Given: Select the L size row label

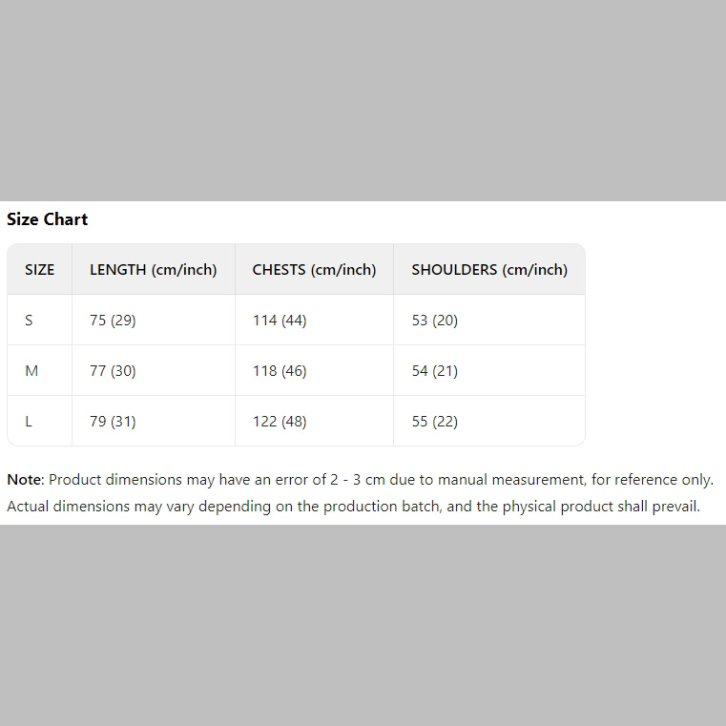Looking at the screenshot, I should tap(29, 422).
